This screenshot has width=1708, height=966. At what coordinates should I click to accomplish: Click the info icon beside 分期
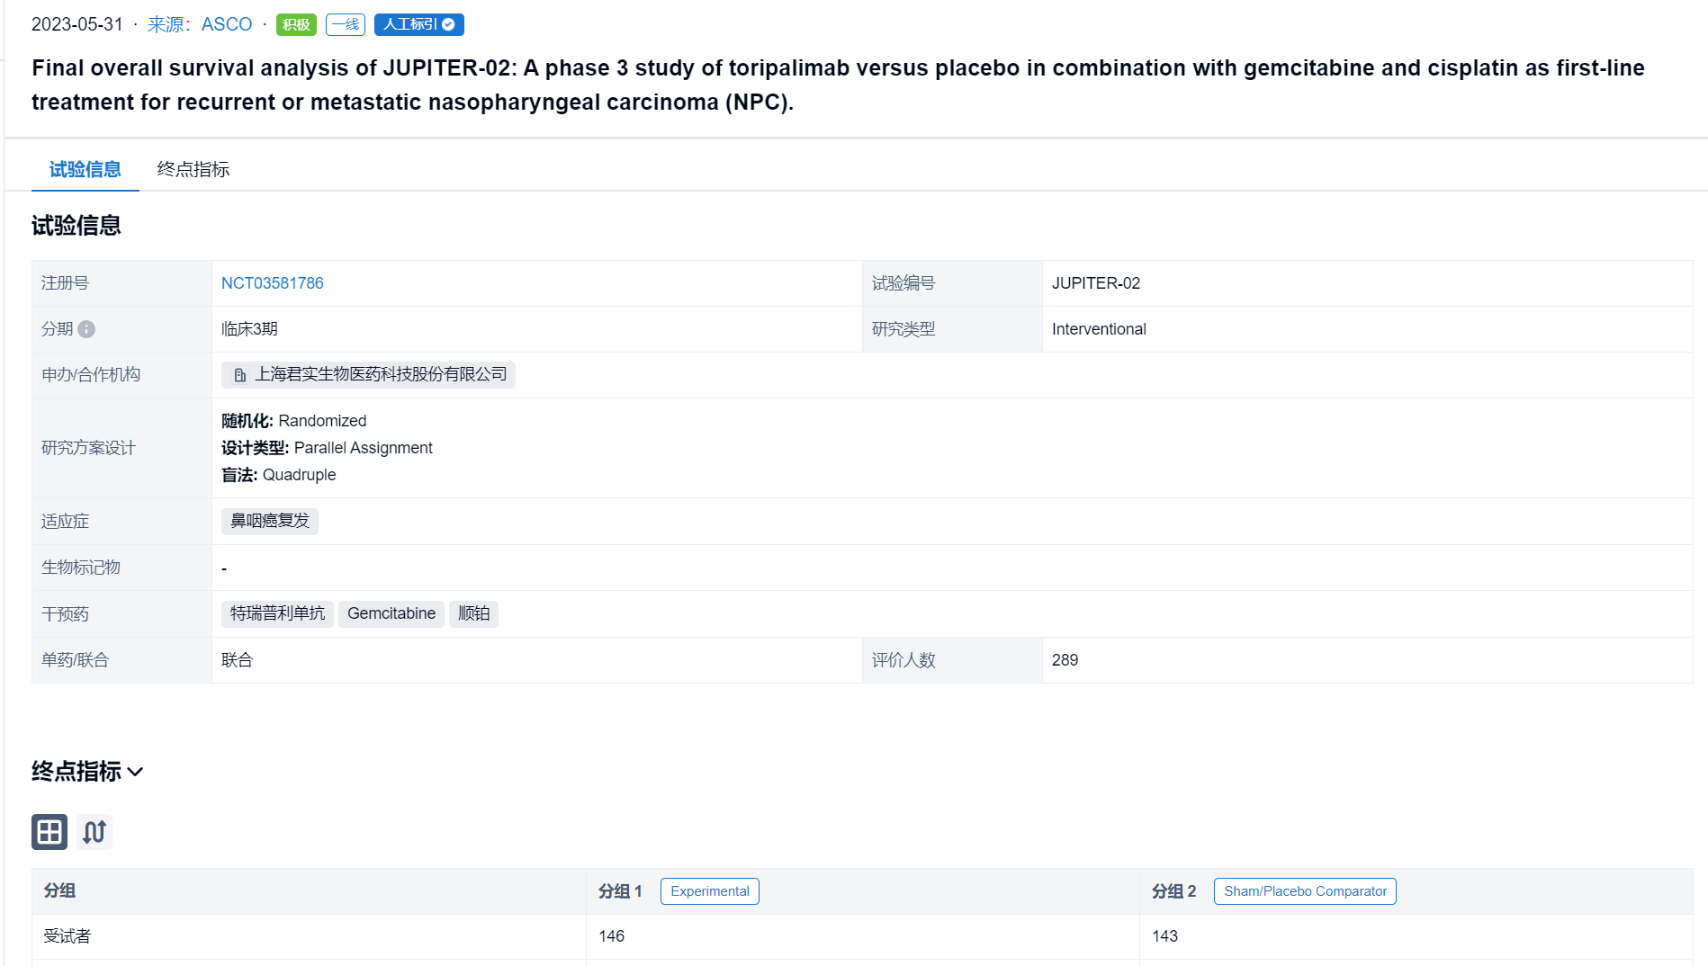pos(86,329)
